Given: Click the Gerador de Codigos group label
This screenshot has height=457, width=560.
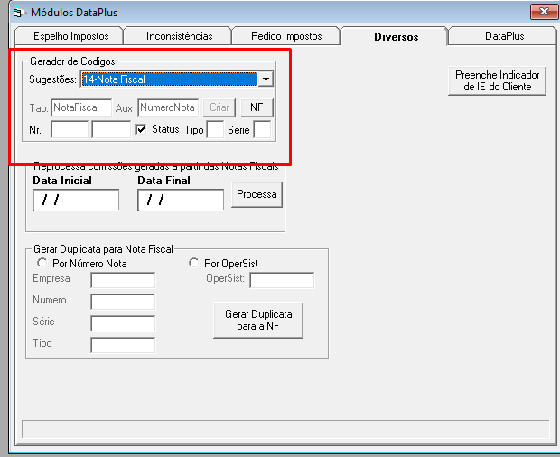Looking at the screenshot, I should coord(72,61).
